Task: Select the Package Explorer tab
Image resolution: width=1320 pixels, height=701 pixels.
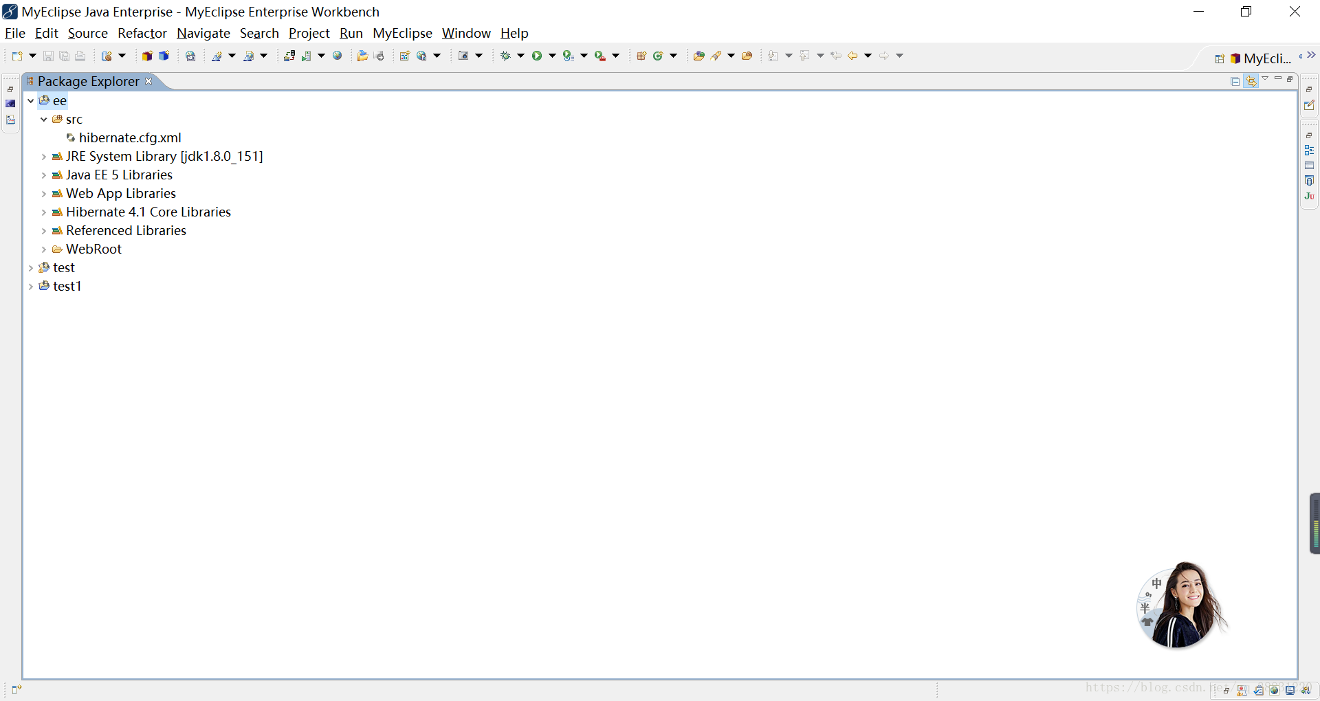Action: pos(89,81)
